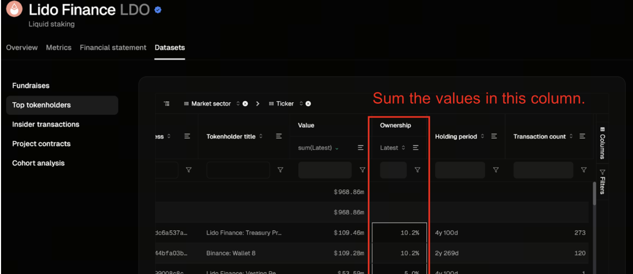Switch to the Metrics tab
Viewport: 633px width, 274px height.
(58, 47)
